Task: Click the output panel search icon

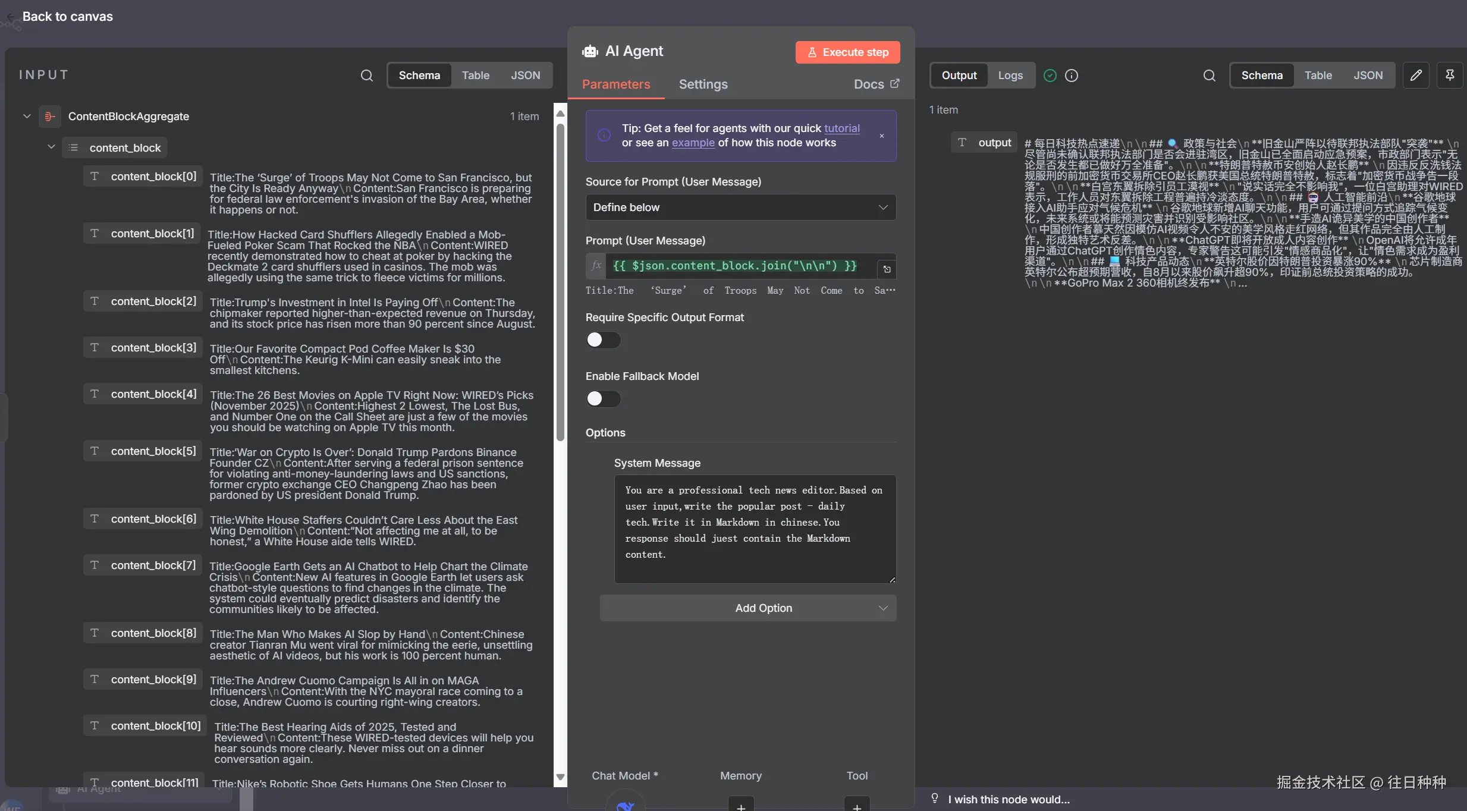Action: click(x=1209, y=76)
